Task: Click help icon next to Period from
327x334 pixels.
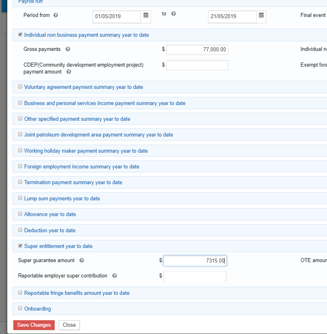Action: pyautogui.click(x=55, y=15)
